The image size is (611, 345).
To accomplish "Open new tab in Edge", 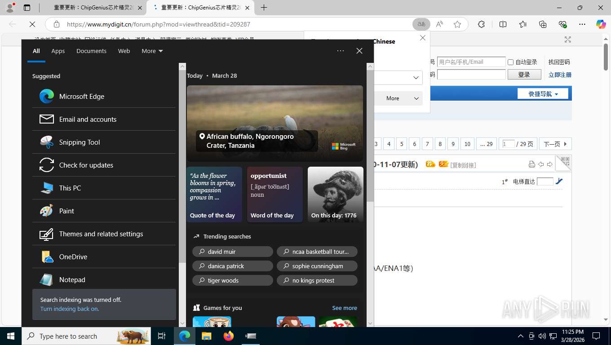I will coord(264,8).
